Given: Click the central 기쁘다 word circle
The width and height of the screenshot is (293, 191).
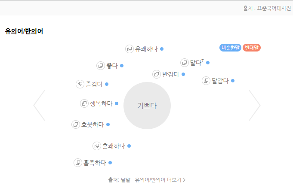Looking at the screenshot, I should click(147, 106).
